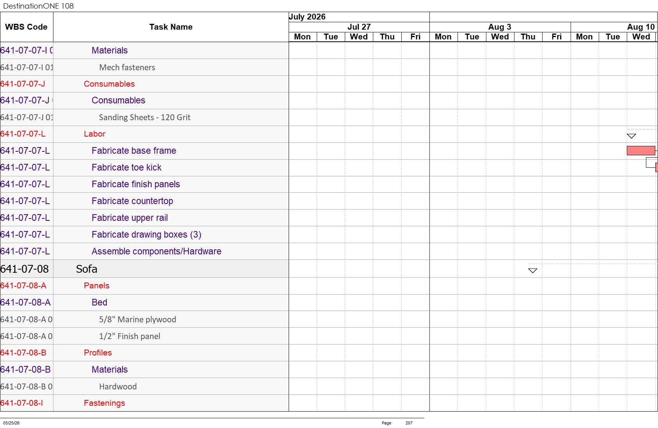The height and width of the screenshot is (428, 658).
Task: Select Fri day header under Jul 27
Action: coord(415,37)
